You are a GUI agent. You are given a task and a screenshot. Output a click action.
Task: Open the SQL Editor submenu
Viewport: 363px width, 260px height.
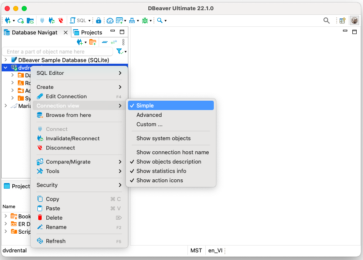79,73
